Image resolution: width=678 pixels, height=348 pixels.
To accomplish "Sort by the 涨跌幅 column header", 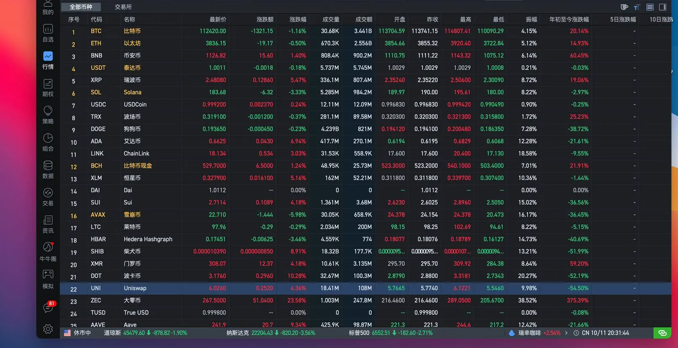I will tap(298, 19).
